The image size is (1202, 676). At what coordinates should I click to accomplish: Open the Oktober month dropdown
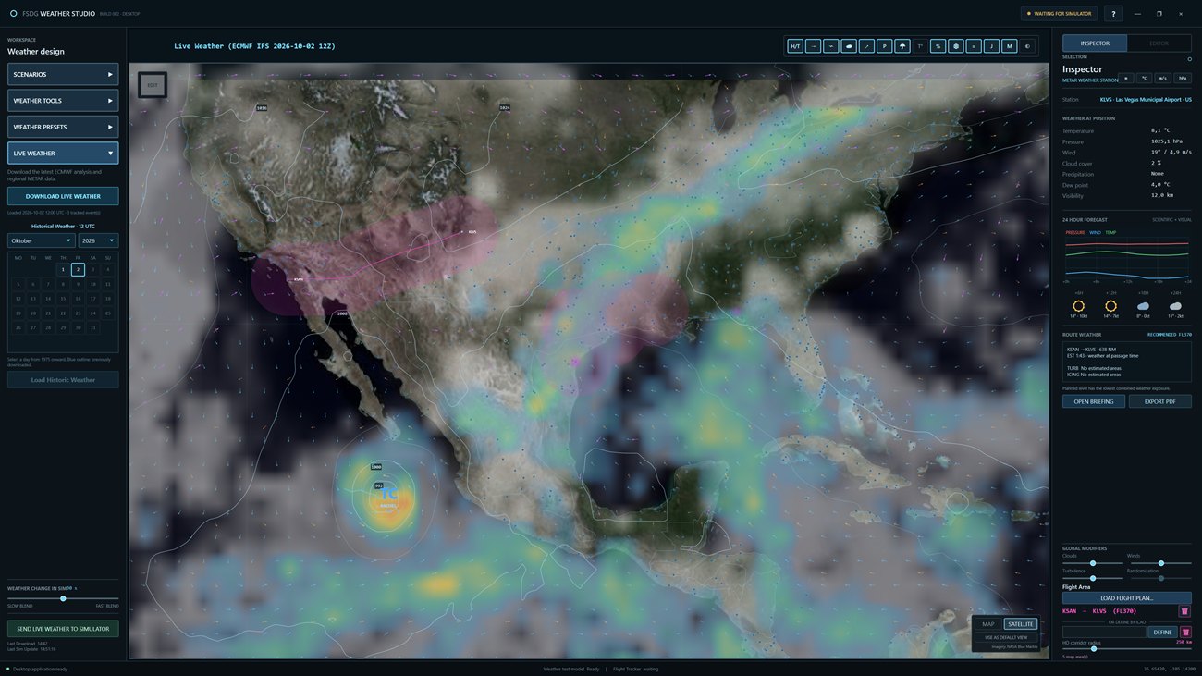point(42,240)
